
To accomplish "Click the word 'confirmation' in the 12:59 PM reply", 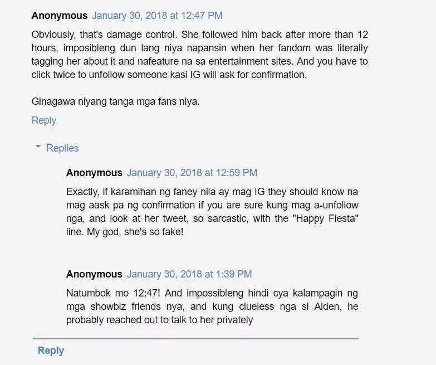I will tap(168, 205).
